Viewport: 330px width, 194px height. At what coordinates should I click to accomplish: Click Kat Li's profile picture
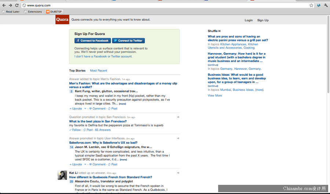pos(62,175)
